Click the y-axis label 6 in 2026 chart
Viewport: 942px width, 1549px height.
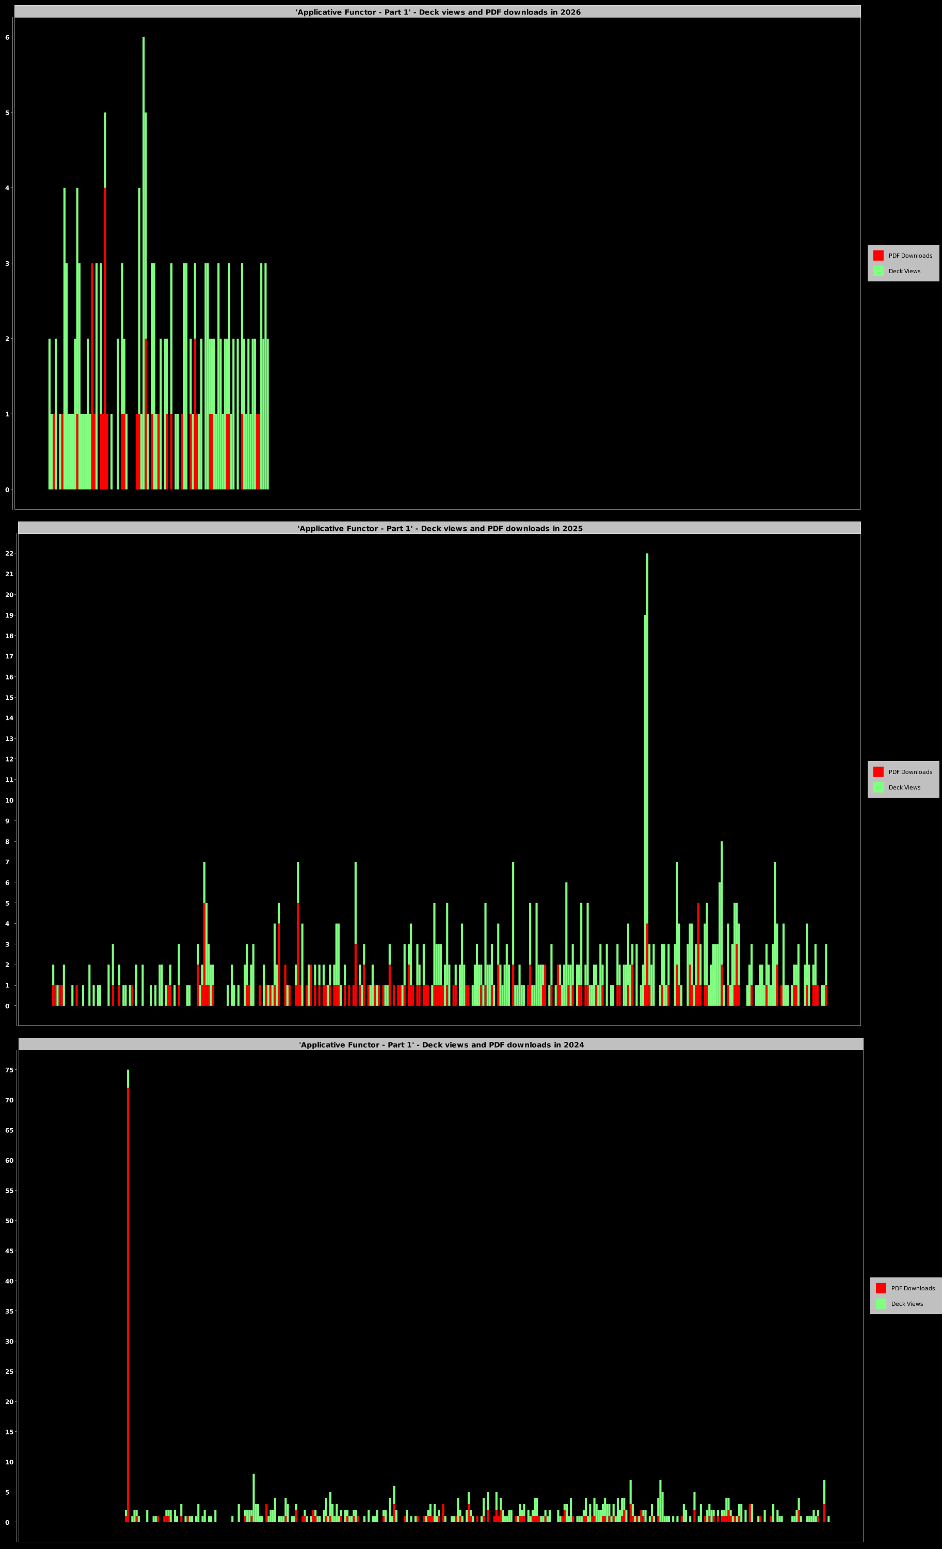(x=8, y=38)
